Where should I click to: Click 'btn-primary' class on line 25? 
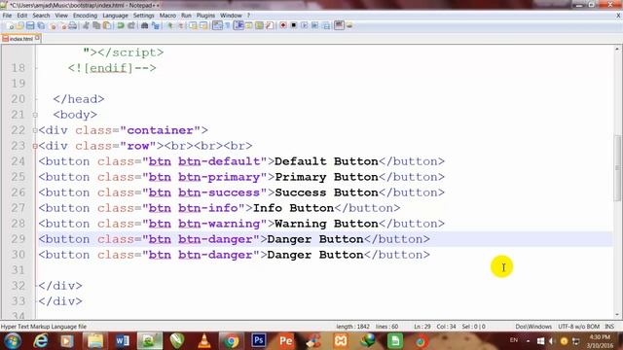(219, 177)
